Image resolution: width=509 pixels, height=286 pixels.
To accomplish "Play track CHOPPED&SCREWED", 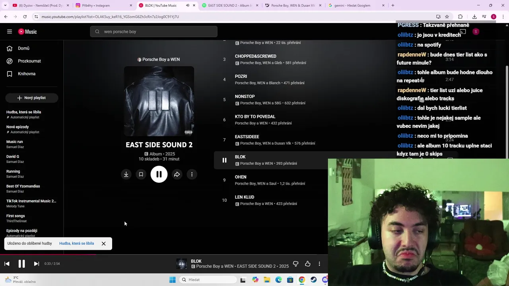I will [x=256, y=56].
